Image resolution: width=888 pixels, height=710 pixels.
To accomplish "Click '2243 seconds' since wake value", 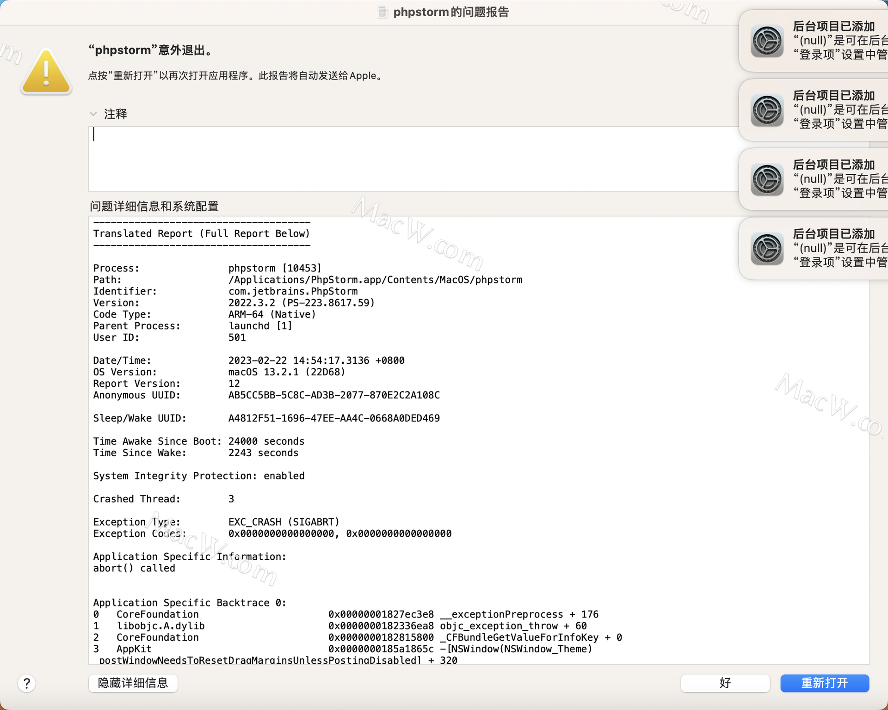I will (264, 453).
